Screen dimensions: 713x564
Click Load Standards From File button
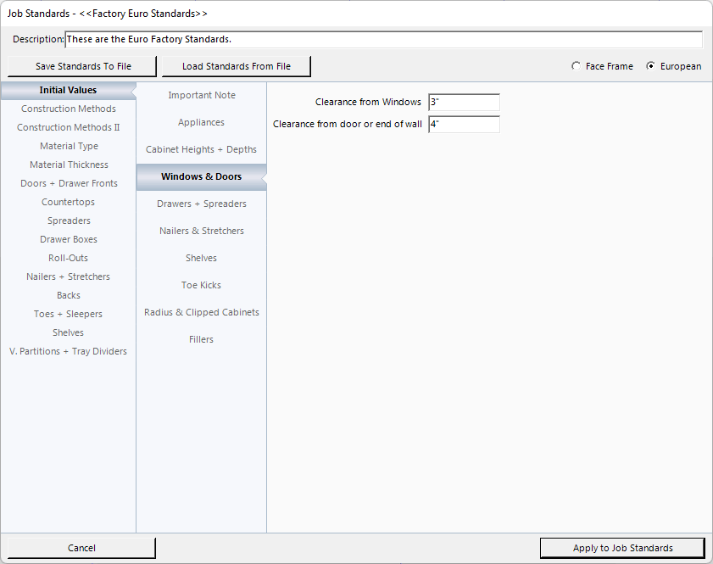(236, 66)
